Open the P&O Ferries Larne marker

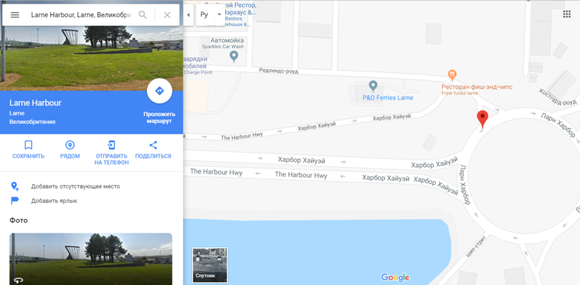(x=373, y=86)
